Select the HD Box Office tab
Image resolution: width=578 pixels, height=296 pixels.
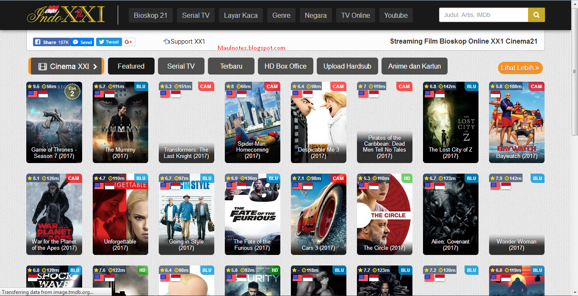point(285,66)
